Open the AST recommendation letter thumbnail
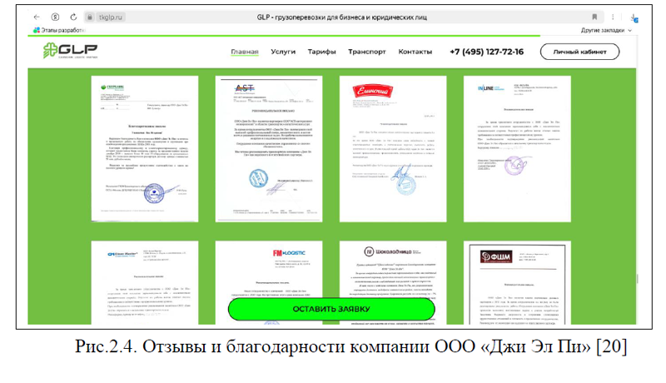The height and width of the screenshot is (383, 666). (269, 148)
